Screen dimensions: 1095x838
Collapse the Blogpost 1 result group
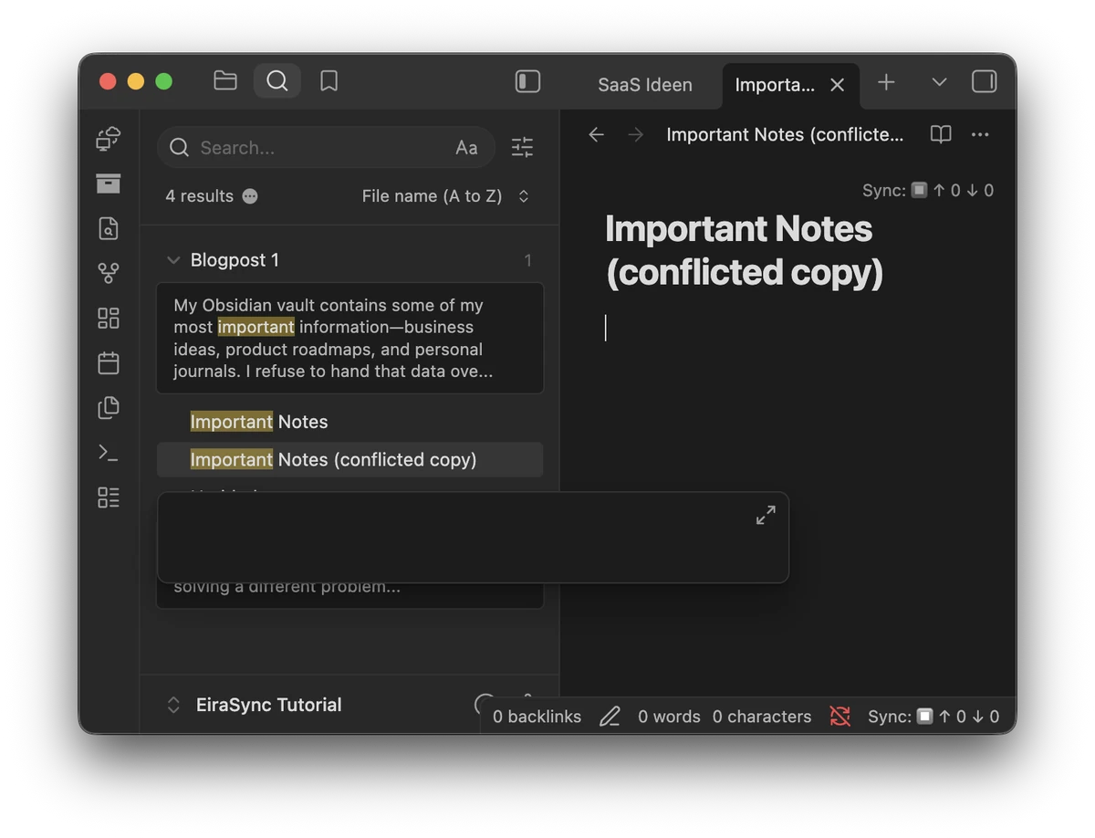tap(173, 260)
